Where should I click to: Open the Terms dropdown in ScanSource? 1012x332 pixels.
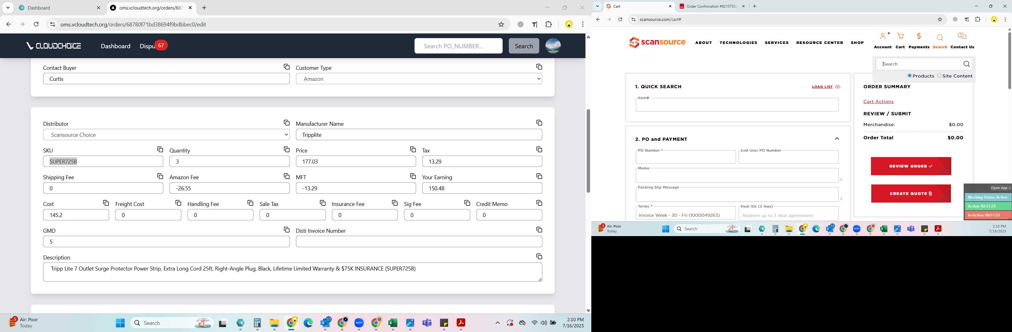tap(686, 214)
